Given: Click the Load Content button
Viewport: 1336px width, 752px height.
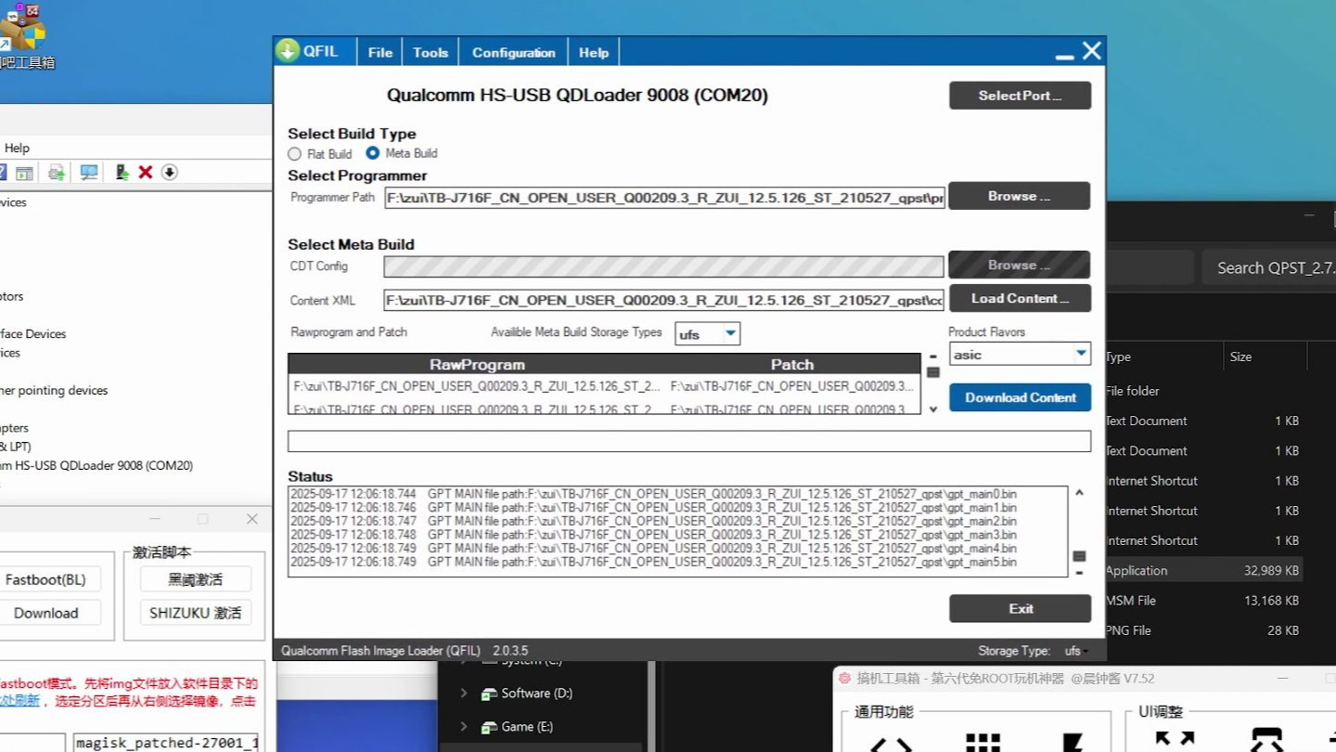Looking at the screenshot, I should [1020, 298].
